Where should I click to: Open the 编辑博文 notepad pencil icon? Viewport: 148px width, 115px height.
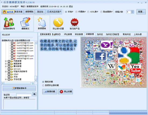tap(25, 22)
